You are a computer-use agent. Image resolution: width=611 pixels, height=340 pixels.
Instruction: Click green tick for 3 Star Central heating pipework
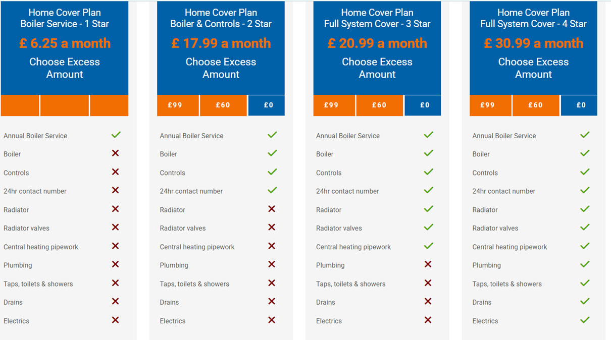click(428, 246)
